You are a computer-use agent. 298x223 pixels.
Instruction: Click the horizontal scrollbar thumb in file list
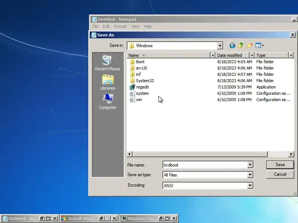[x=200, y=154]
